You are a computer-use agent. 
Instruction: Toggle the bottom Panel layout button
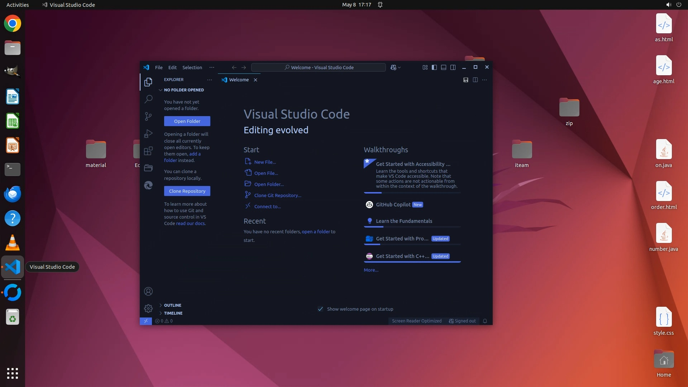[x=444, y=67]
